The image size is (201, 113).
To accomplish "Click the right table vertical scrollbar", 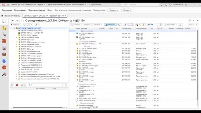I will pyautogui.click(x=197, y=65).
